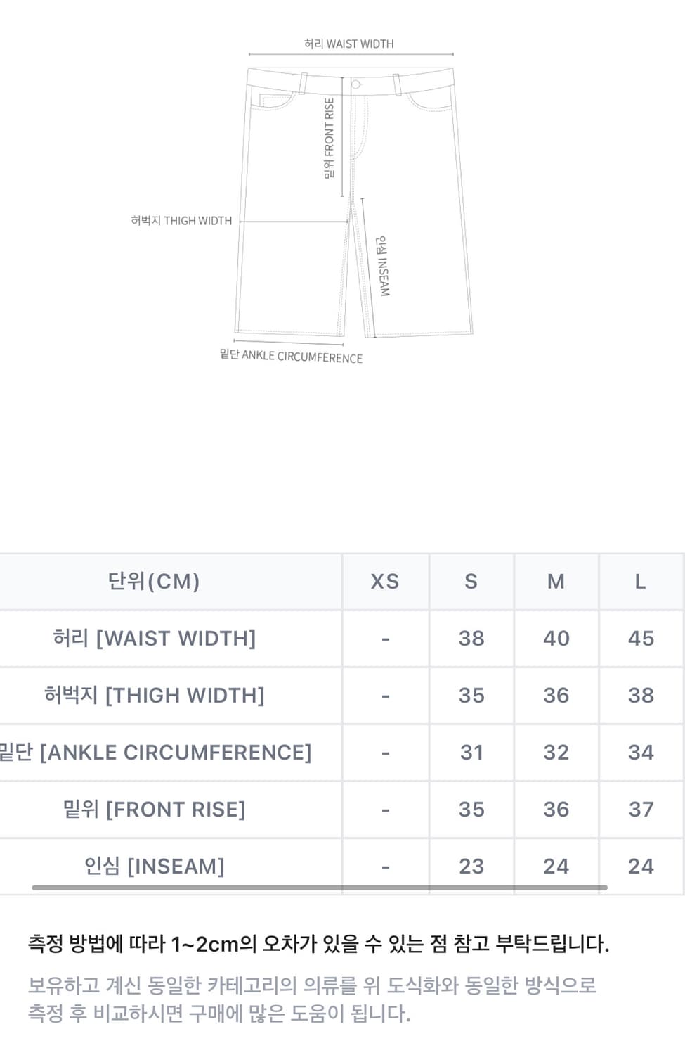Image resolution: width=685 pixels, height=1055 pixels.
Task: Click the 단위(CM) header cell
Action: [154, 582]
